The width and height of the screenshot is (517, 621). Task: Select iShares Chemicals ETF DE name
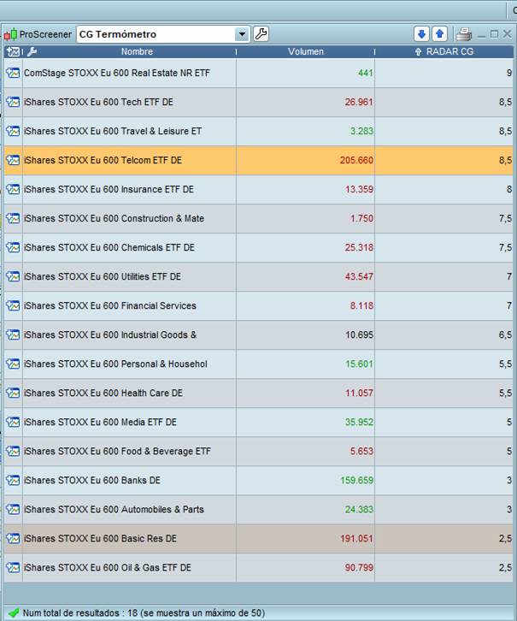(109, 247)
